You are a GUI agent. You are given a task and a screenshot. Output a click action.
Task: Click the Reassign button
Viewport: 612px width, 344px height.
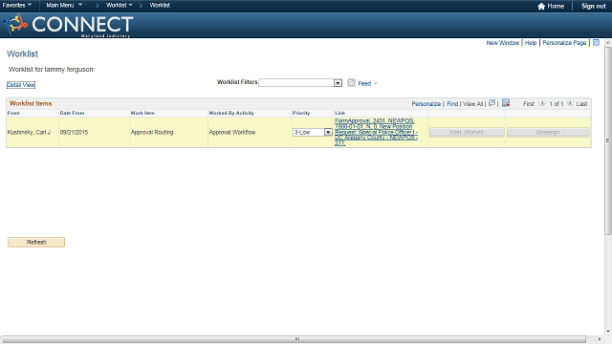point(548,133)
